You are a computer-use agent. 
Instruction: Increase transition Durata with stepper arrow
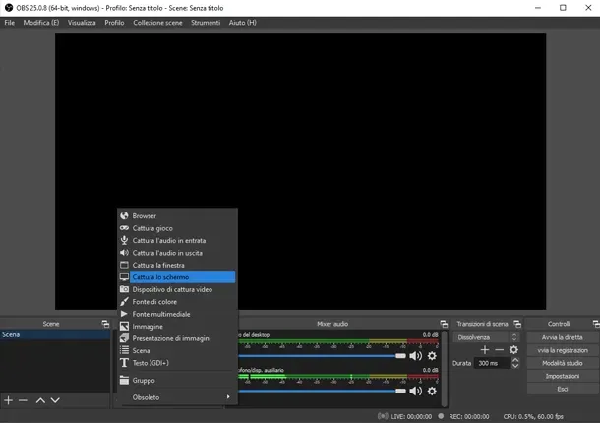[x=515, y=360]
